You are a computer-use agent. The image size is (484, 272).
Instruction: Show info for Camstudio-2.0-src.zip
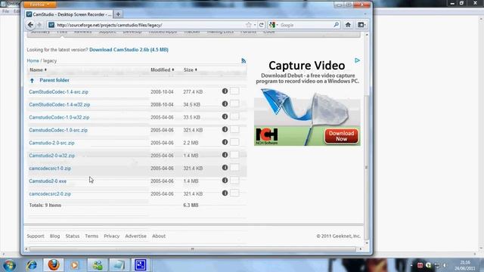point(225,142)
